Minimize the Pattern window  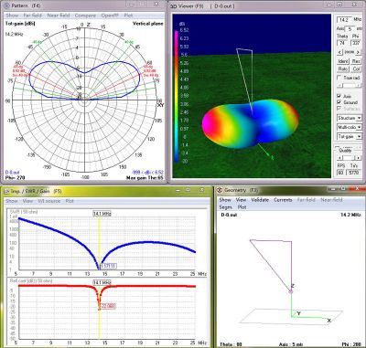(131, 5)
